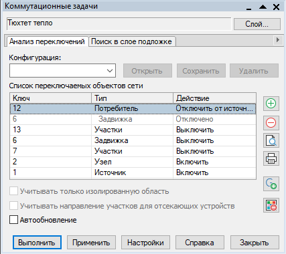This screenshot has width=286, height=254.
Task: Select row 13 Участки
Action: click(133, 130)
